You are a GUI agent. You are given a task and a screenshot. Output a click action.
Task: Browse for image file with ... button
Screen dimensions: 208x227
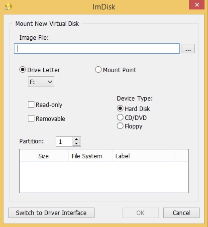tap(188, 49)
